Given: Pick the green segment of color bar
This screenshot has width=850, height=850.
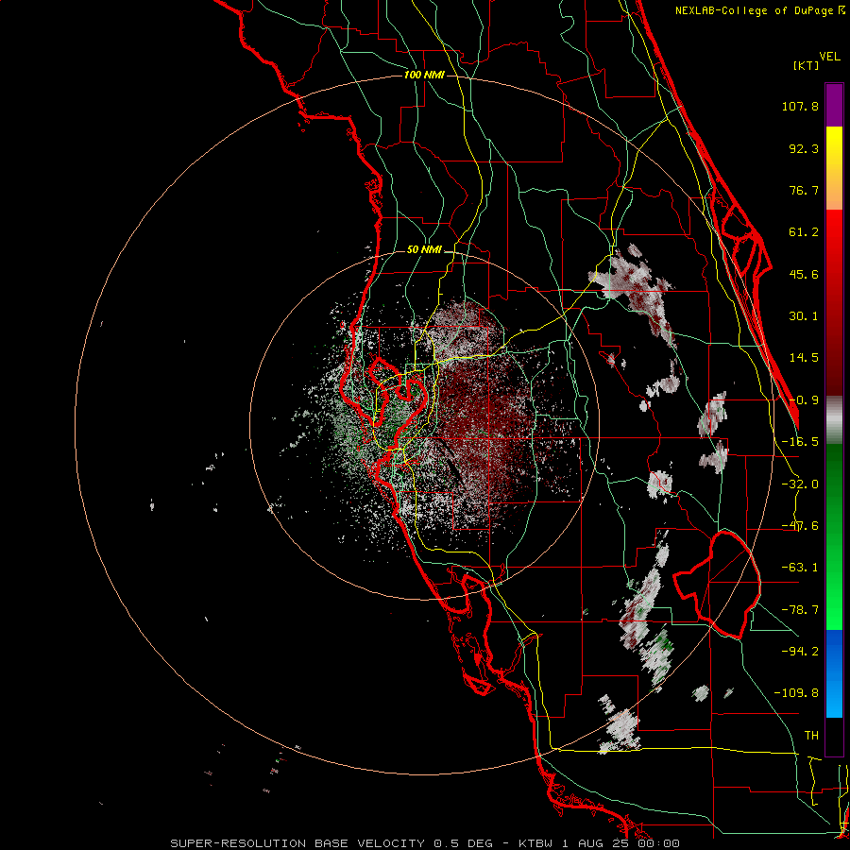Looking at the screenshot, I should [x=834, y=536].
